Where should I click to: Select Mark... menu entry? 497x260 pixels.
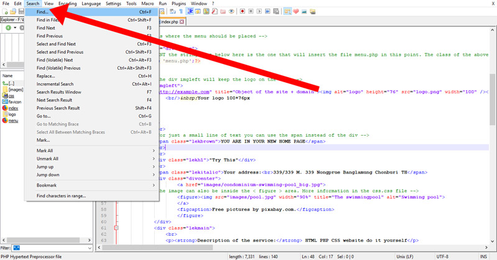(x=91, y=140)
